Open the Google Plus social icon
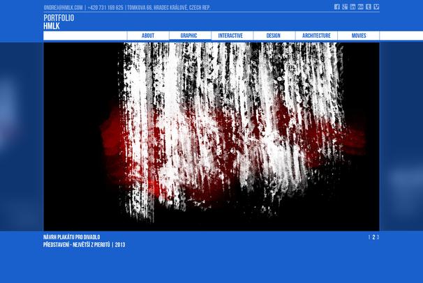 [x=345, y=7]
